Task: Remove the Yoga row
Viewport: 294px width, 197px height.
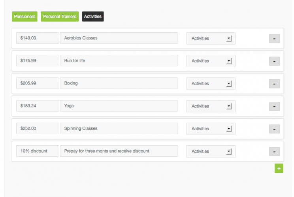Action: (x=274, y=106)
